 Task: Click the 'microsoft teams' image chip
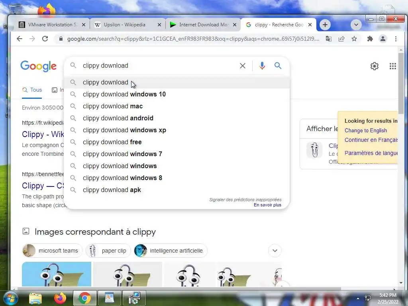[x=52, y=251]
